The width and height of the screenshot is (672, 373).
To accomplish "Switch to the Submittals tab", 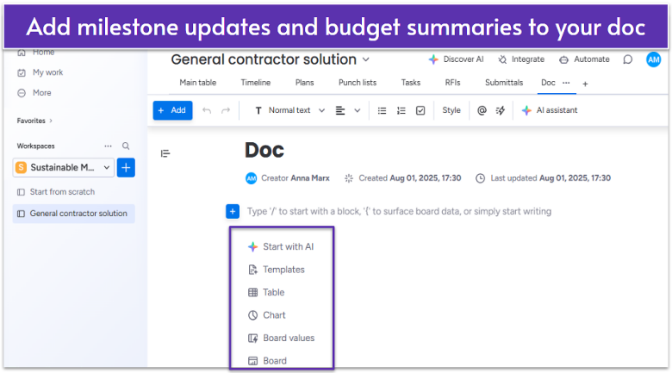I will click(x=504, y=83).
